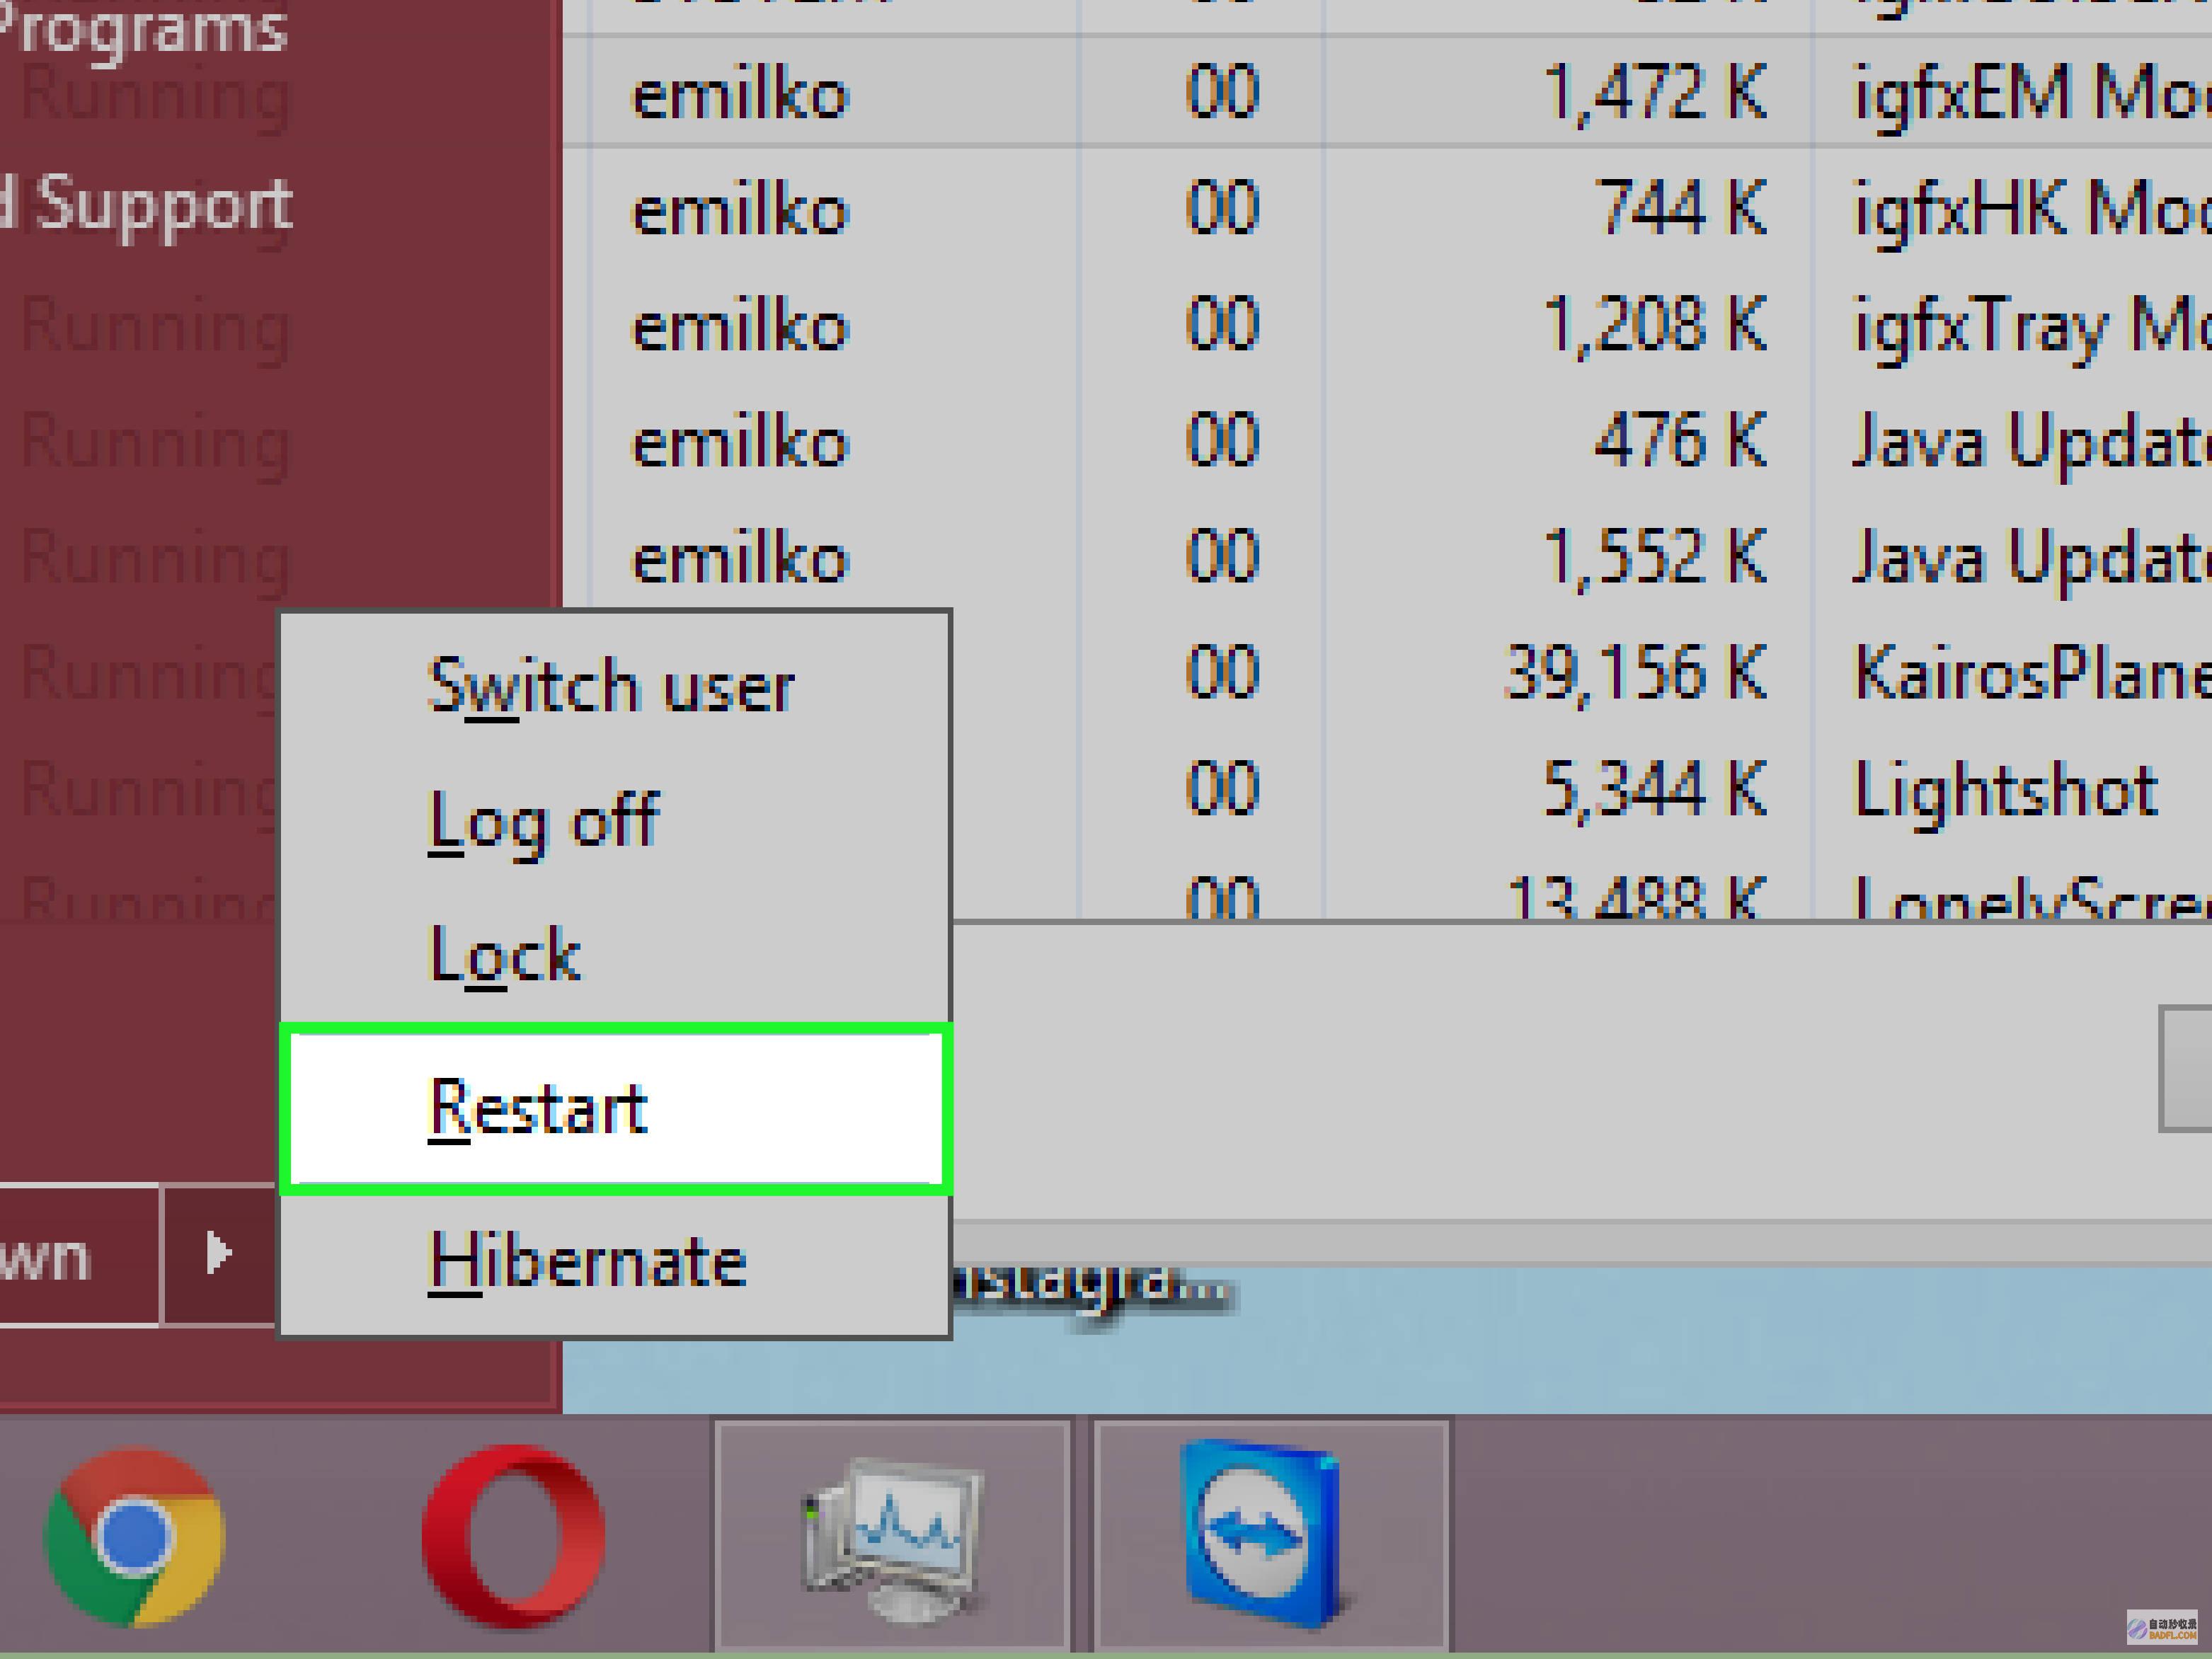Click the 476 K memory value

(1682, 441)
